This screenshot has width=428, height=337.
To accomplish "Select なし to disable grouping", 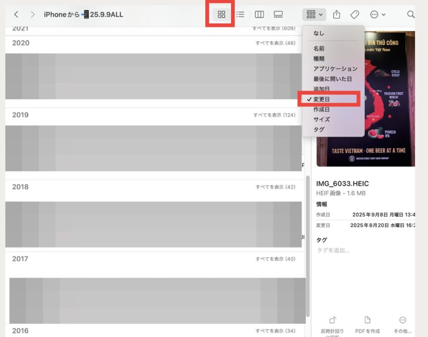I will pyautogui.click(x=319, y=33).
